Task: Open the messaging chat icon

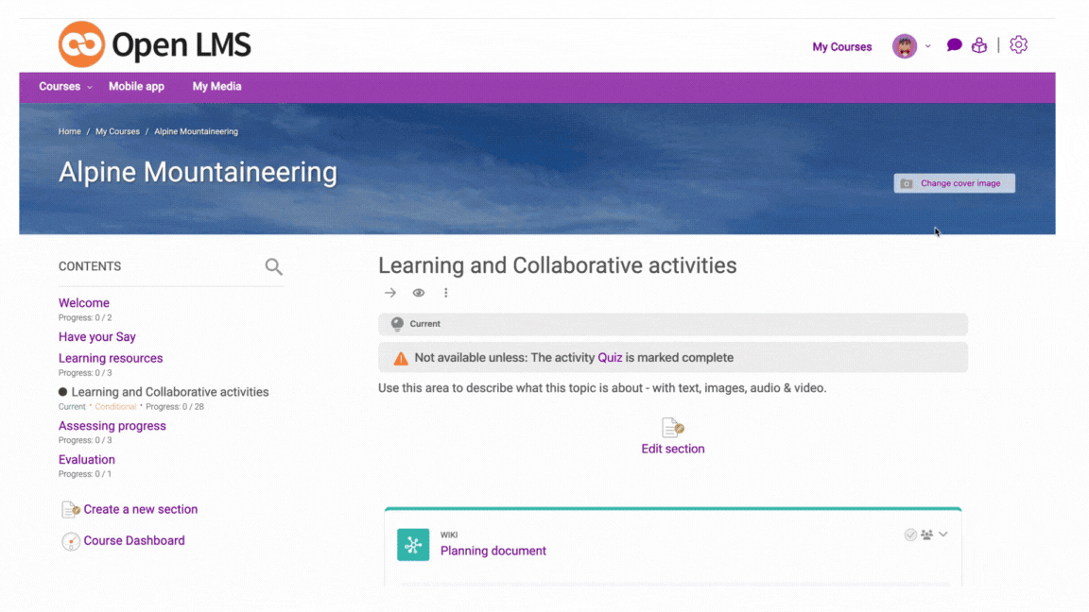Action: (x=954, y=44)
